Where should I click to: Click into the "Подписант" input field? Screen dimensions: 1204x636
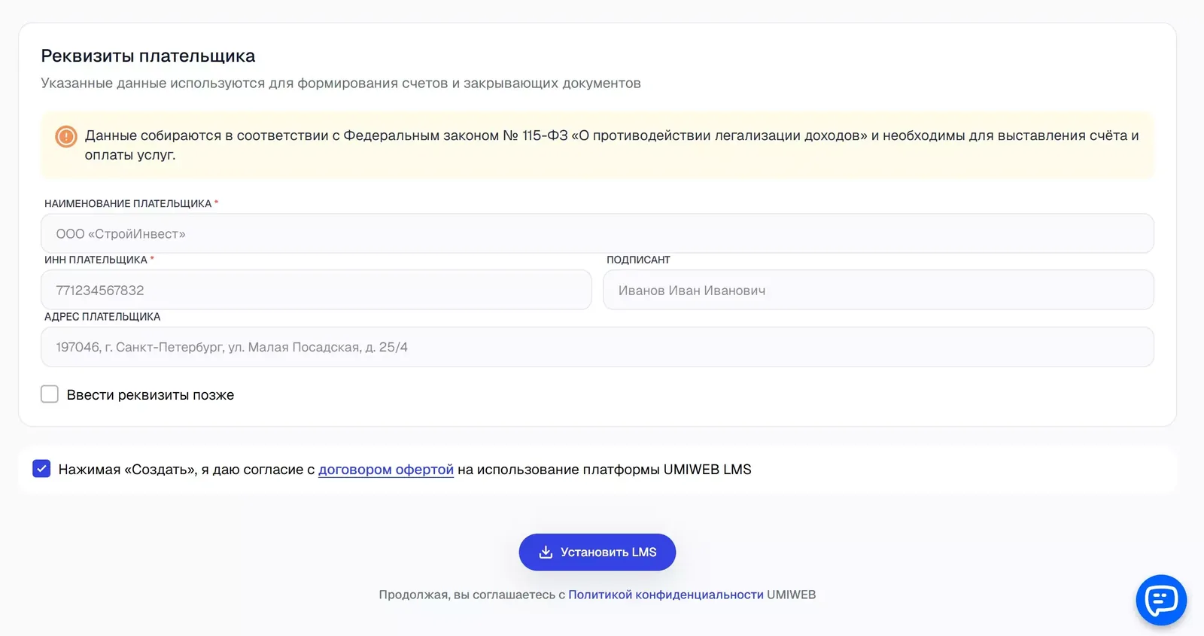(879, 290)
